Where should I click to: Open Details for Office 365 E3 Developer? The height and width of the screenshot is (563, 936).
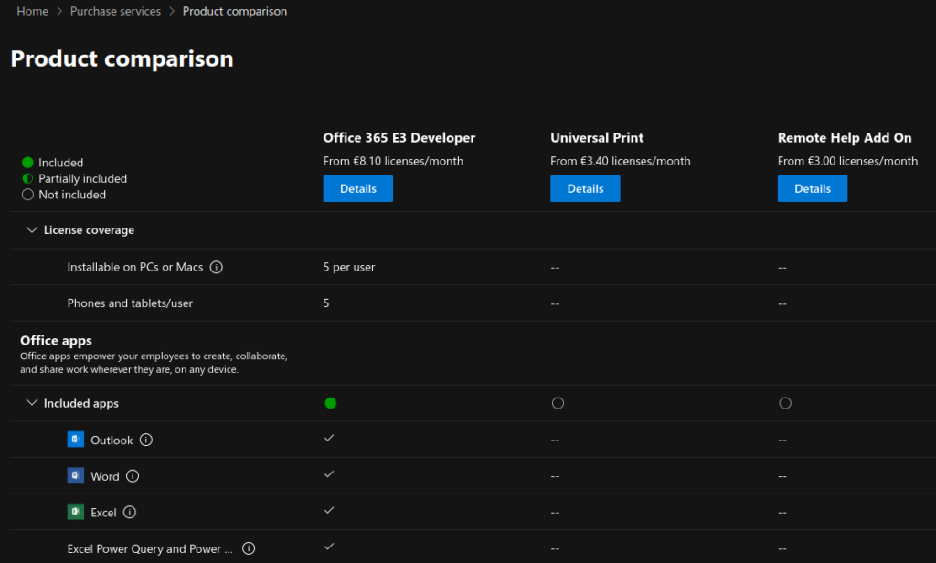[358, 188]
